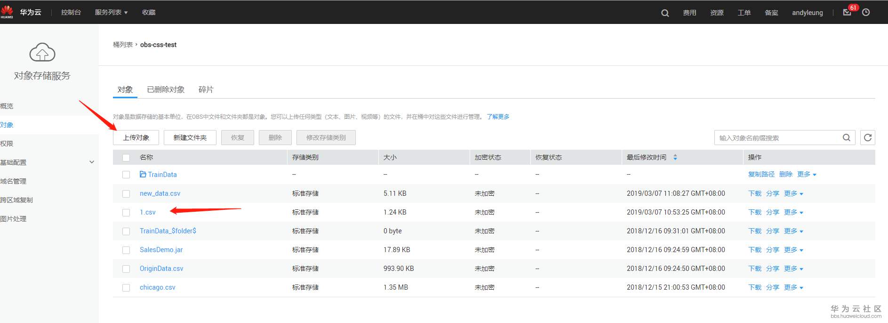Open 更多 menu for TrainData folder
Screen dimensions: 888x323
click(x=807, y=174)
